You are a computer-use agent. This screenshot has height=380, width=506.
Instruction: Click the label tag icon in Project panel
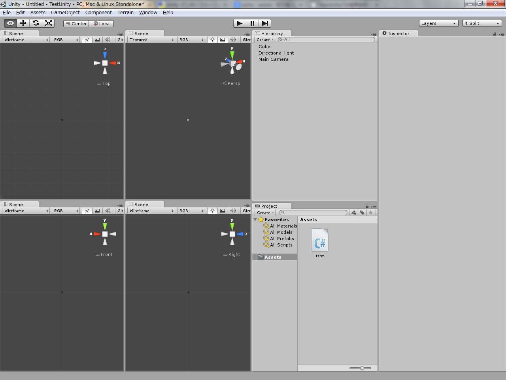(362, 213)
